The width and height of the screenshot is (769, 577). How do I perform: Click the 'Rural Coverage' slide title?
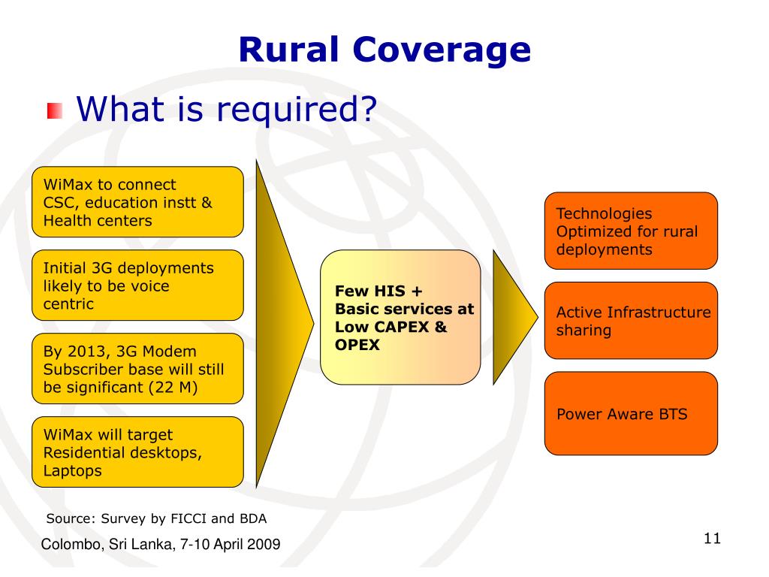[x=384, y=50]
